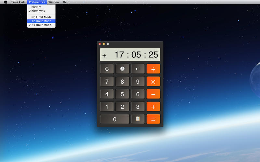Select the orange divide operator
This screenshot has height=162, width=260.
[x=153, y=69]
